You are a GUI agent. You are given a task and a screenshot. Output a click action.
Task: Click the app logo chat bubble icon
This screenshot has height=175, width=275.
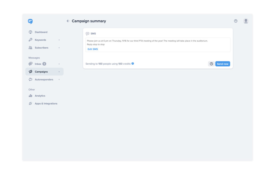[x=30, y=21]
